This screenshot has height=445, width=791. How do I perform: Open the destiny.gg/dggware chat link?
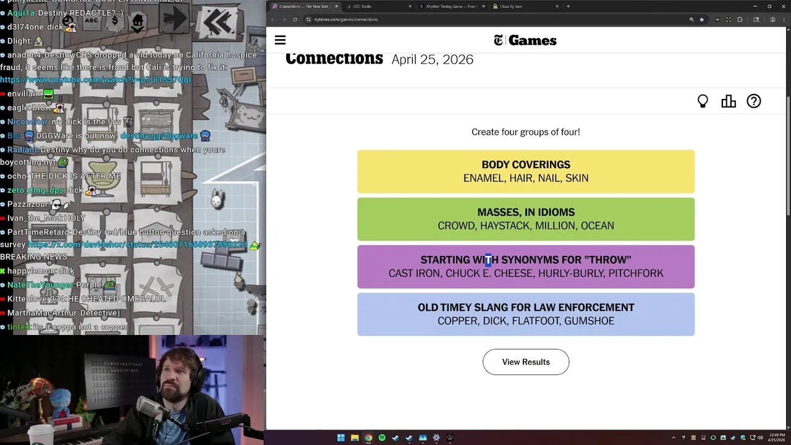click(159, 136)
